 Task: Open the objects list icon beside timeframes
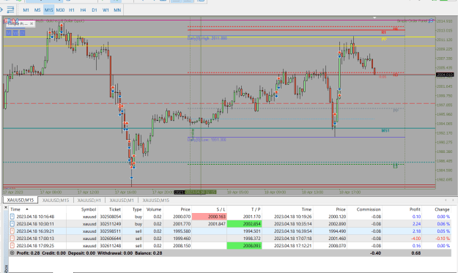[10, 10]
